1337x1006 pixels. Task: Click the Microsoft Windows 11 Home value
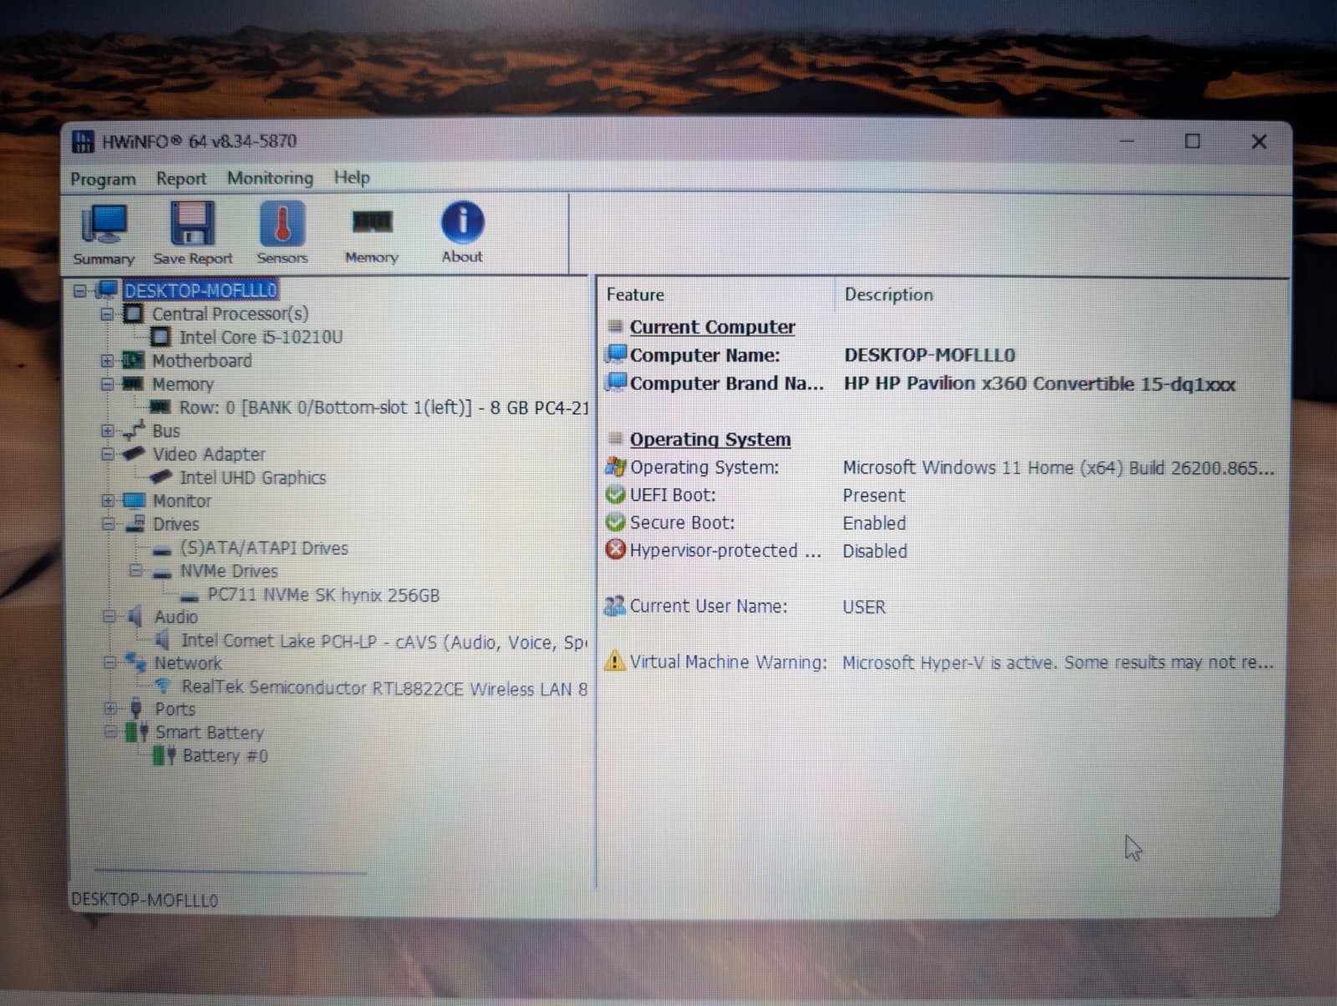click(1059, 468)
